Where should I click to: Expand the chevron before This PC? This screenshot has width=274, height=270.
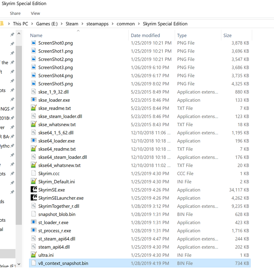(9, 24)
